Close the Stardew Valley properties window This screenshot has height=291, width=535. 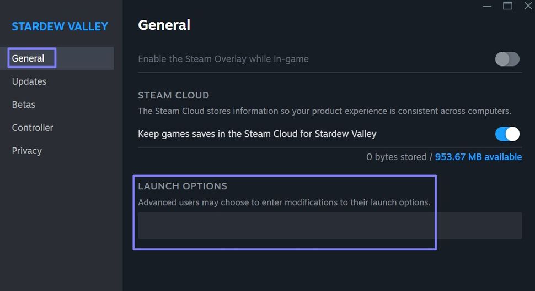tap(528, 6)
